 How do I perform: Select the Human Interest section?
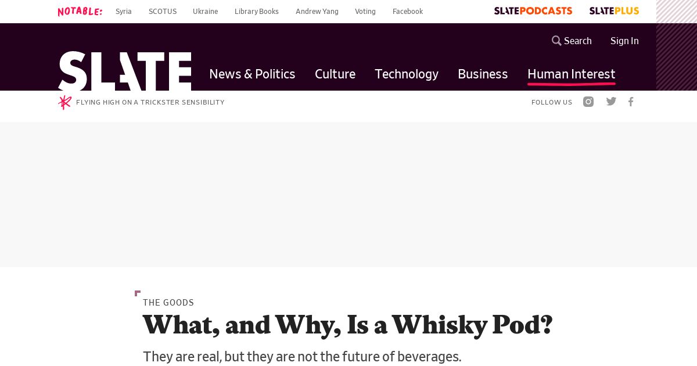click(571, 74)
